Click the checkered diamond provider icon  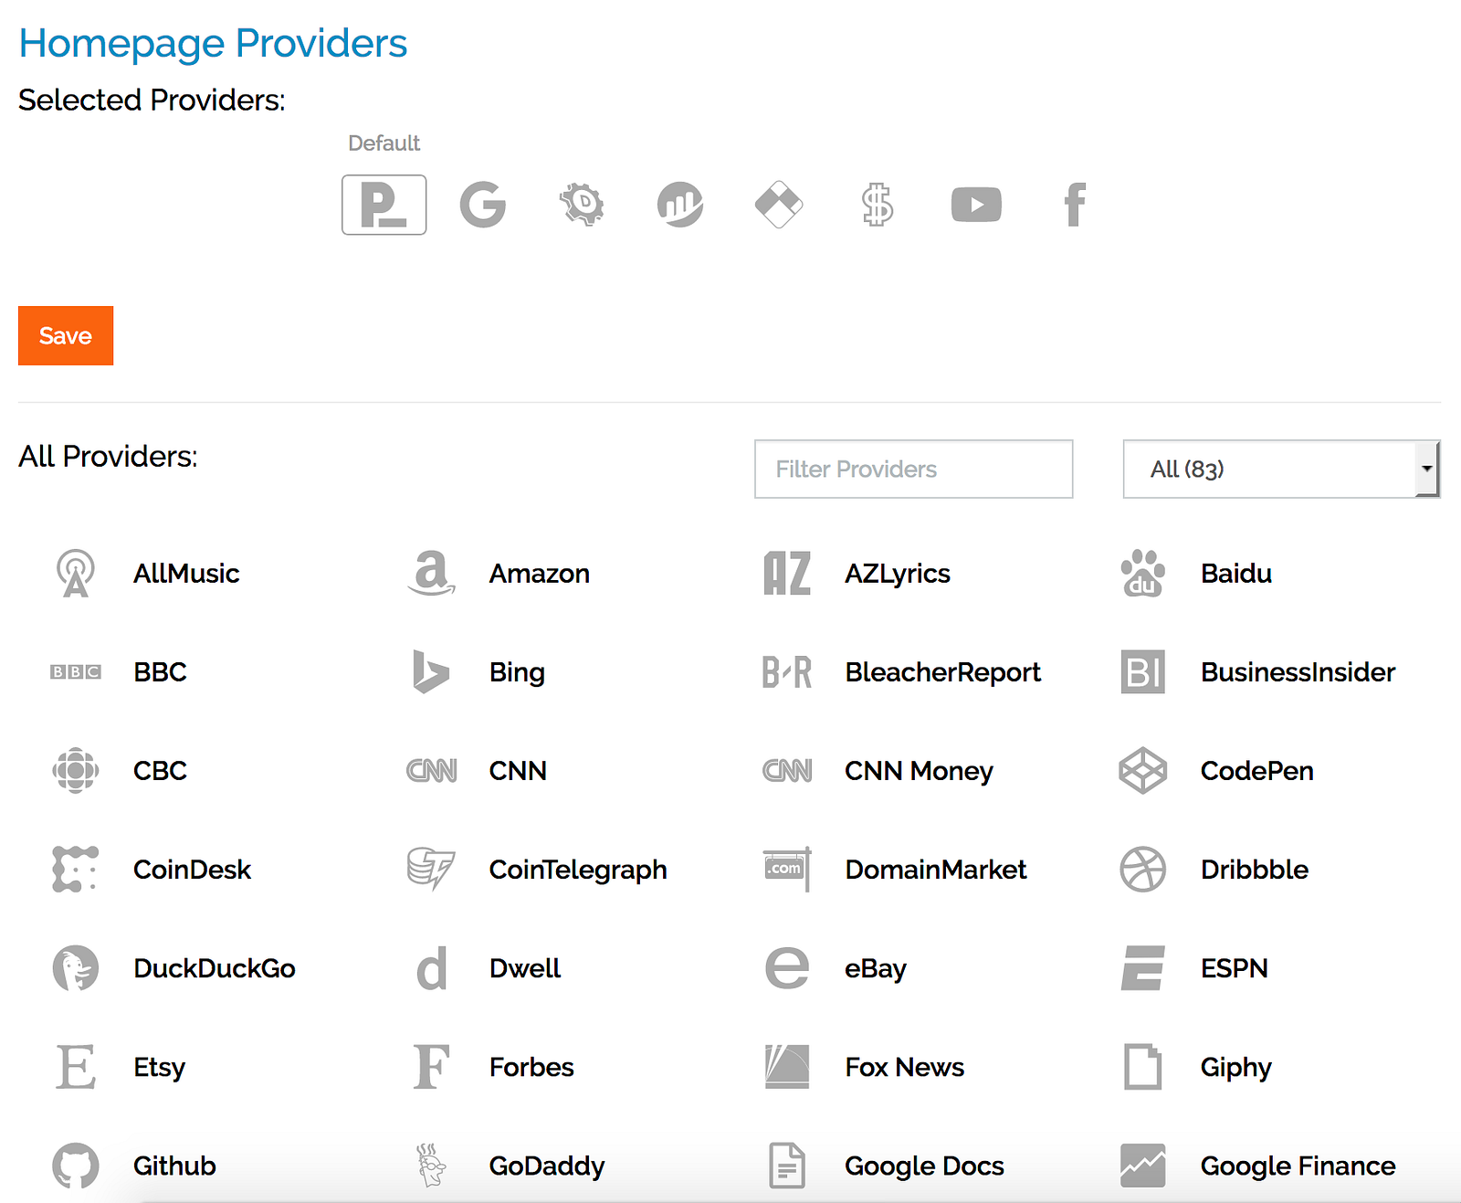pos(779,204)
